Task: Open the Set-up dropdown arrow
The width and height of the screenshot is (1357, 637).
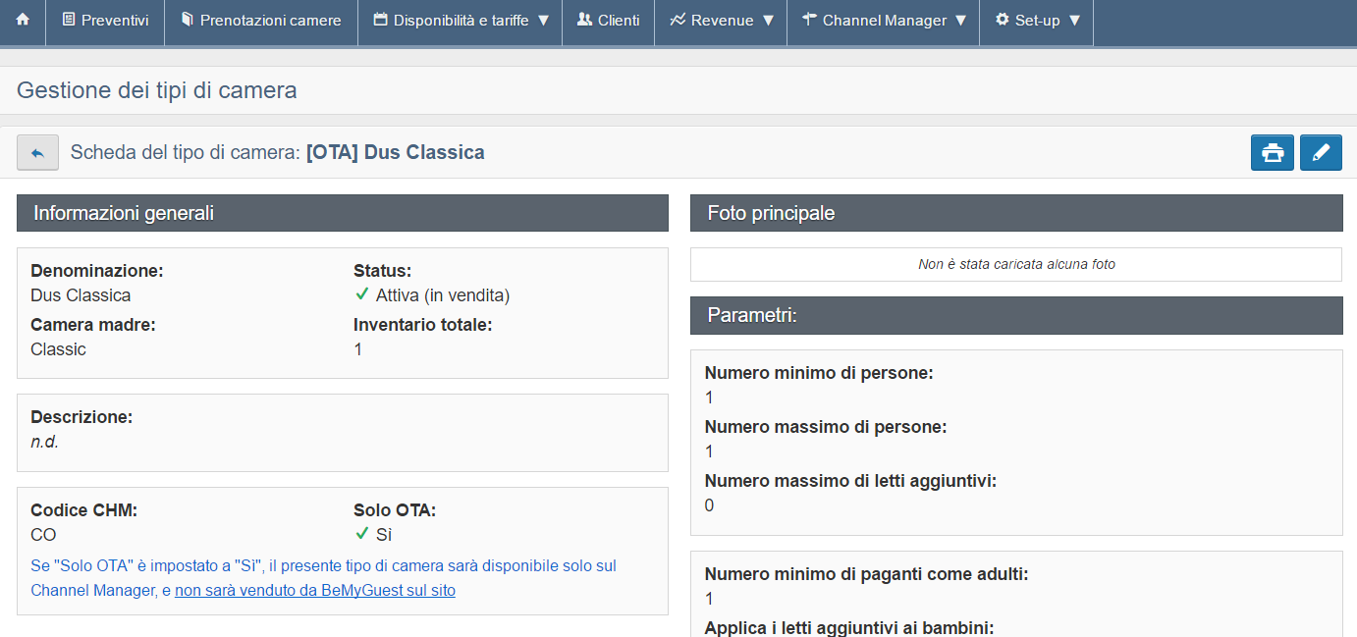Action: (1074, 21)
